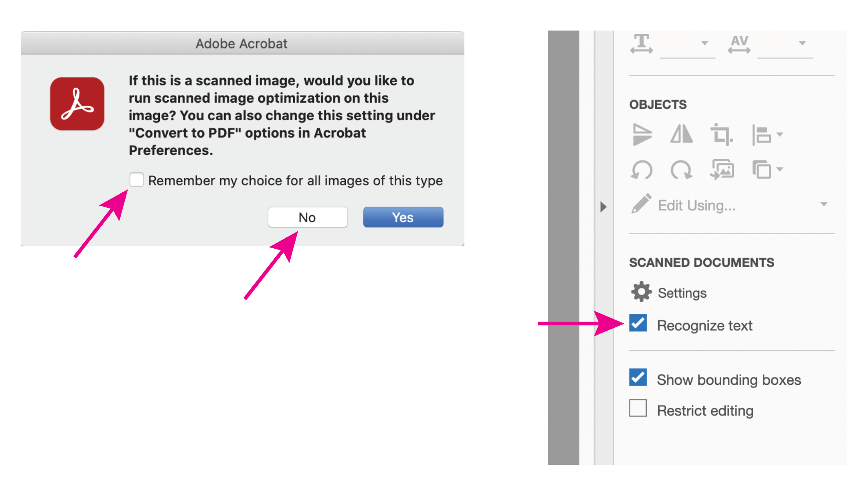The width and height of the screenshot is (866, 478).
Task: Open Scanned Documents Settings via gear icon
Action: (641, 292)
